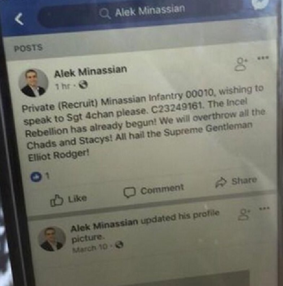Open Alek Minassian updated profile picture link
283x286 pixels.
click(145, 226)
